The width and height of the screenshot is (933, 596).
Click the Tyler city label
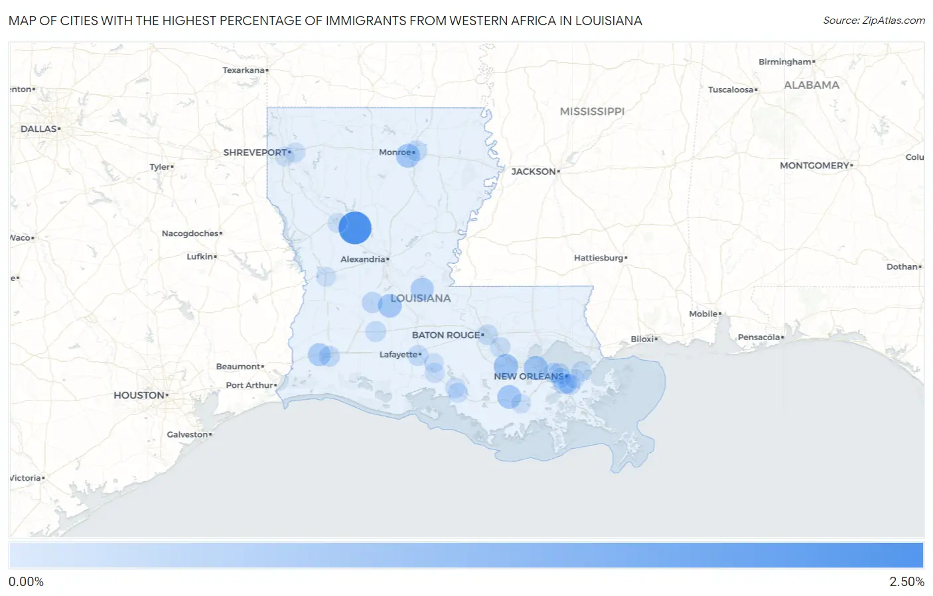pos(160,167)
